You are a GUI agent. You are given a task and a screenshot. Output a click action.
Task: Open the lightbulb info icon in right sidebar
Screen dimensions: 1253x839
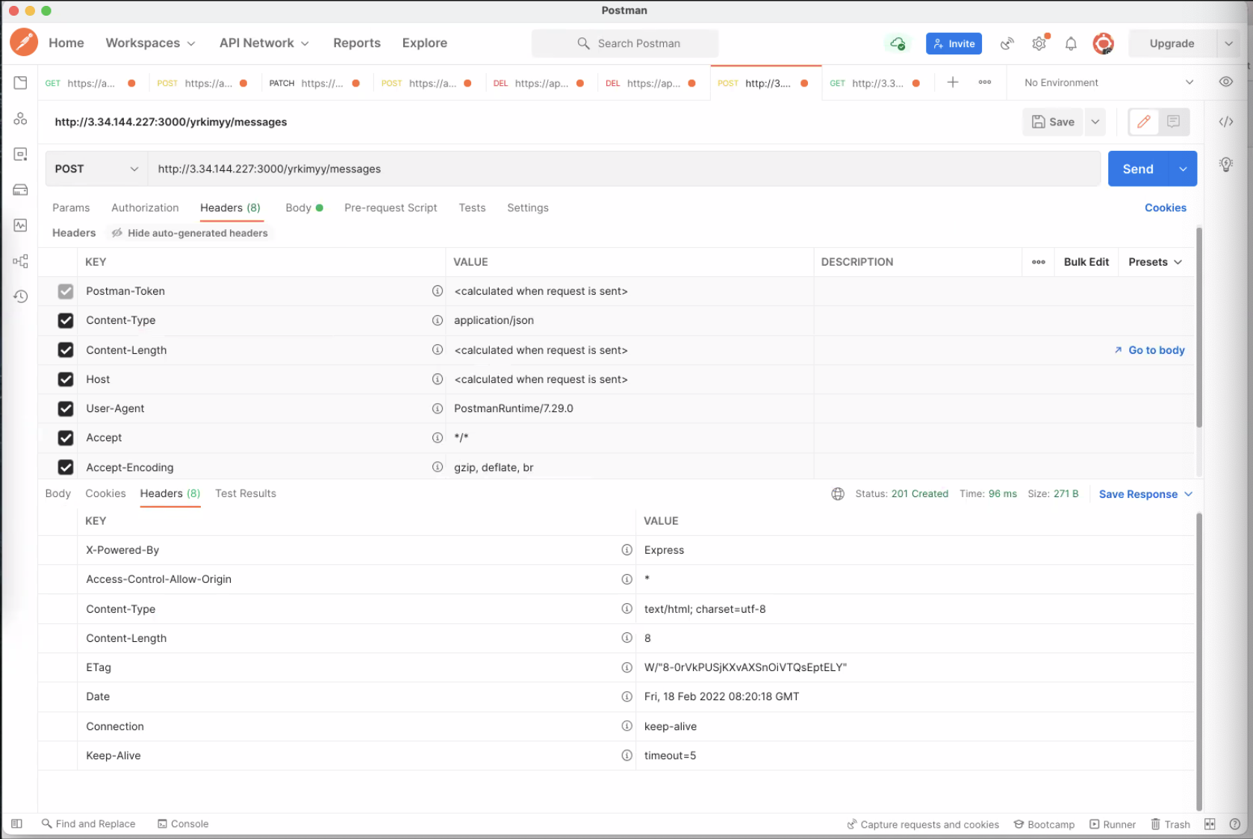[1226, 164]
